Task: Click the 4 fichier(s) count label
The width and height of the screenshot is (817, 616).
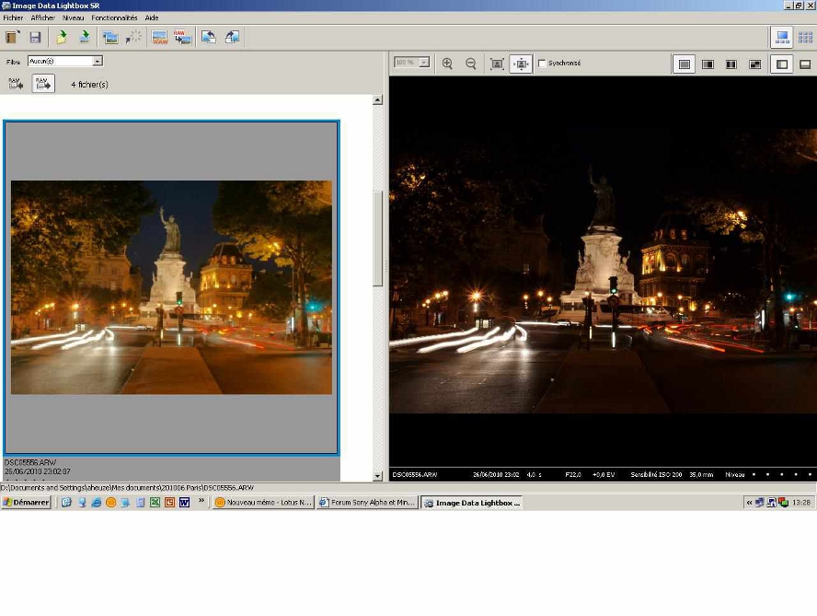Action: point(89,85)
